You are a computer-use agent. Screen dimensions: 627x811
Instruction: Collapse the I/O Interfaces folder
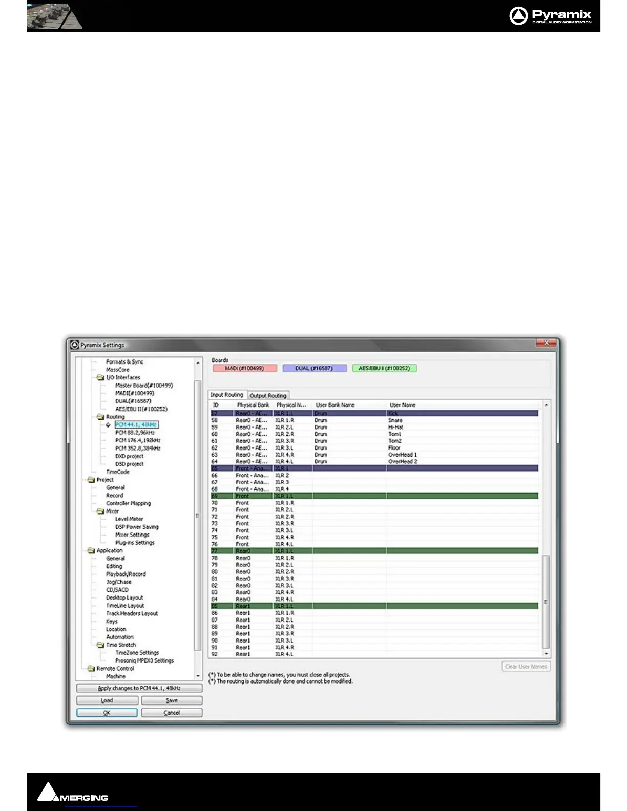(100, 377)
